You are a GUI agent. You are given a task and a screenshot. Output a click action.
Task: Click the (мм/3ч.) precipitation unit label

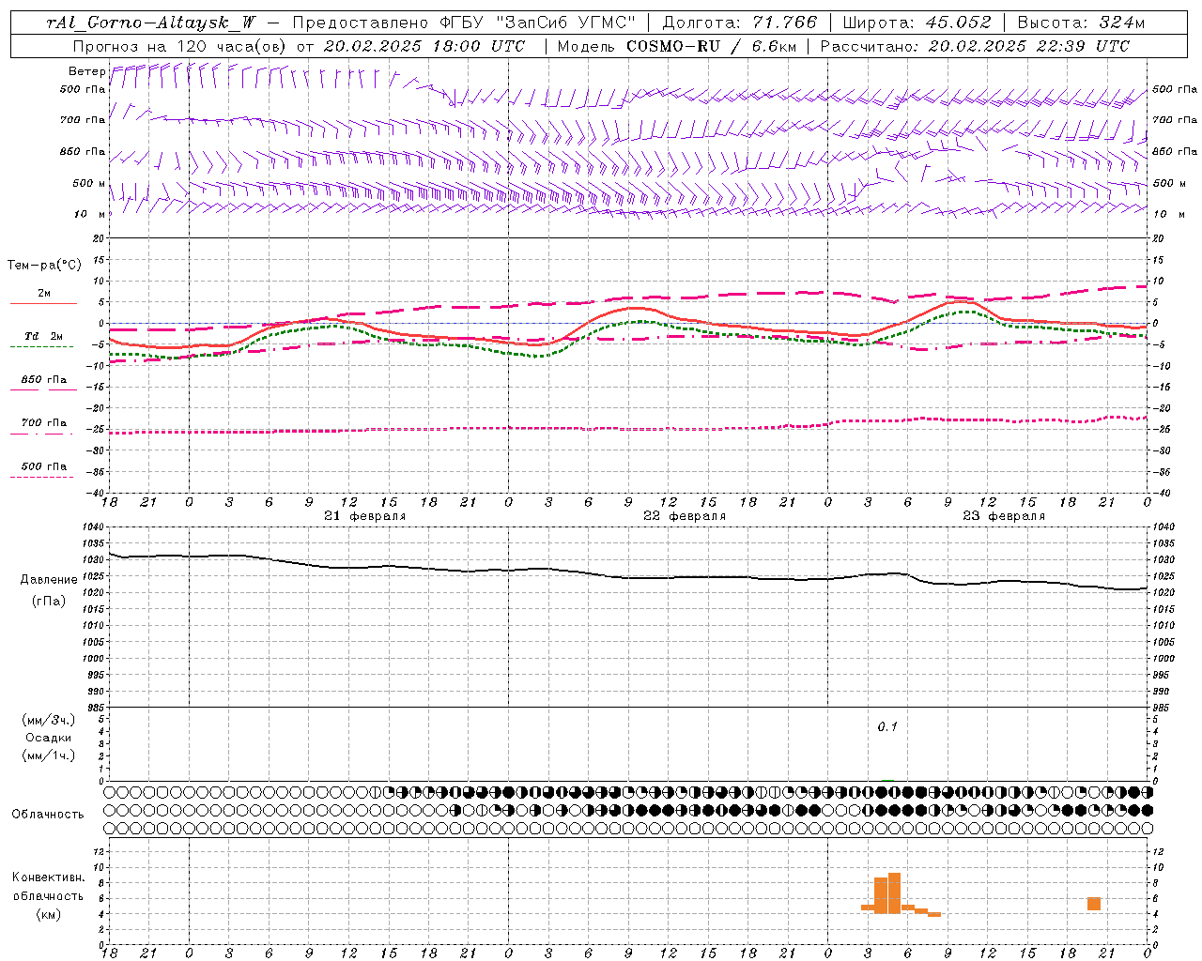(x=49, y=720)
